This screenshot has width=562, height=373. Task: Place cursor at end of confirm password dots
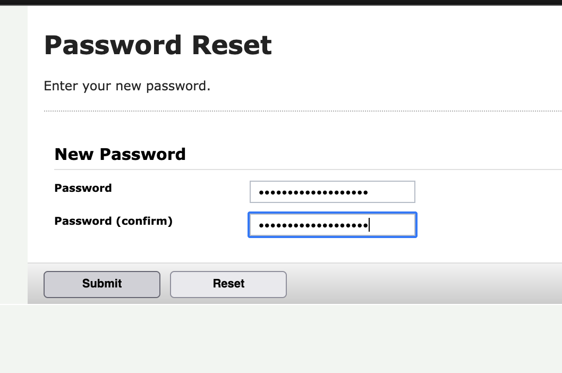(x=369, y=225)
